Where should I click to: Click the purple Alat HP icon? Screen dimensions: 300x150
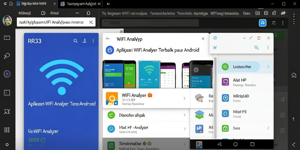[x=225, y=82]
